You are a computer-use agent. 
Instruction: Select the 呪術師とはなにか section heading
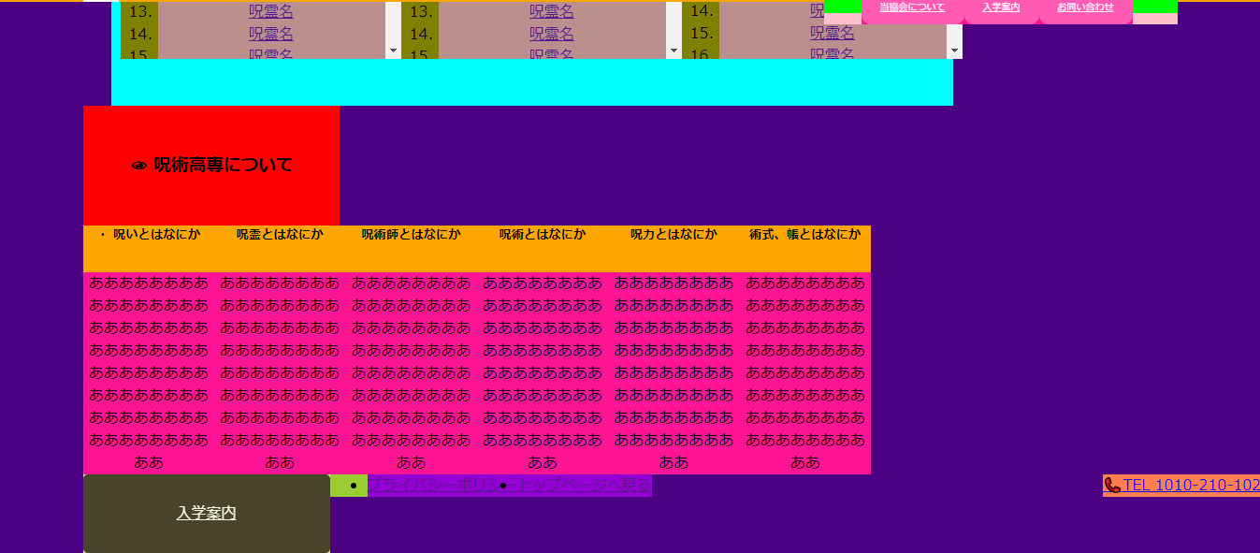click(409, 234)
